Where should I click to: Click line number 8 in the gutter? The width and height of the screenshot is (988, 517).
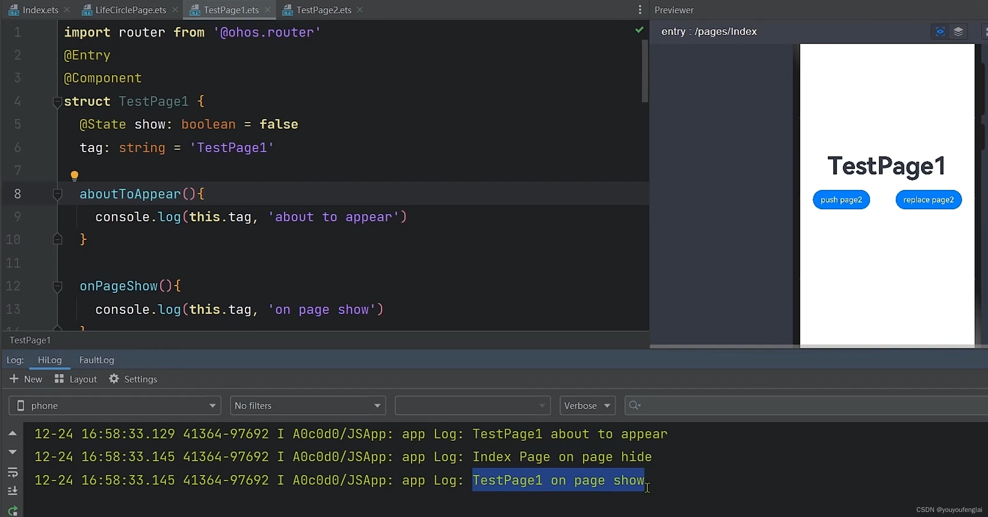(17, 193)
